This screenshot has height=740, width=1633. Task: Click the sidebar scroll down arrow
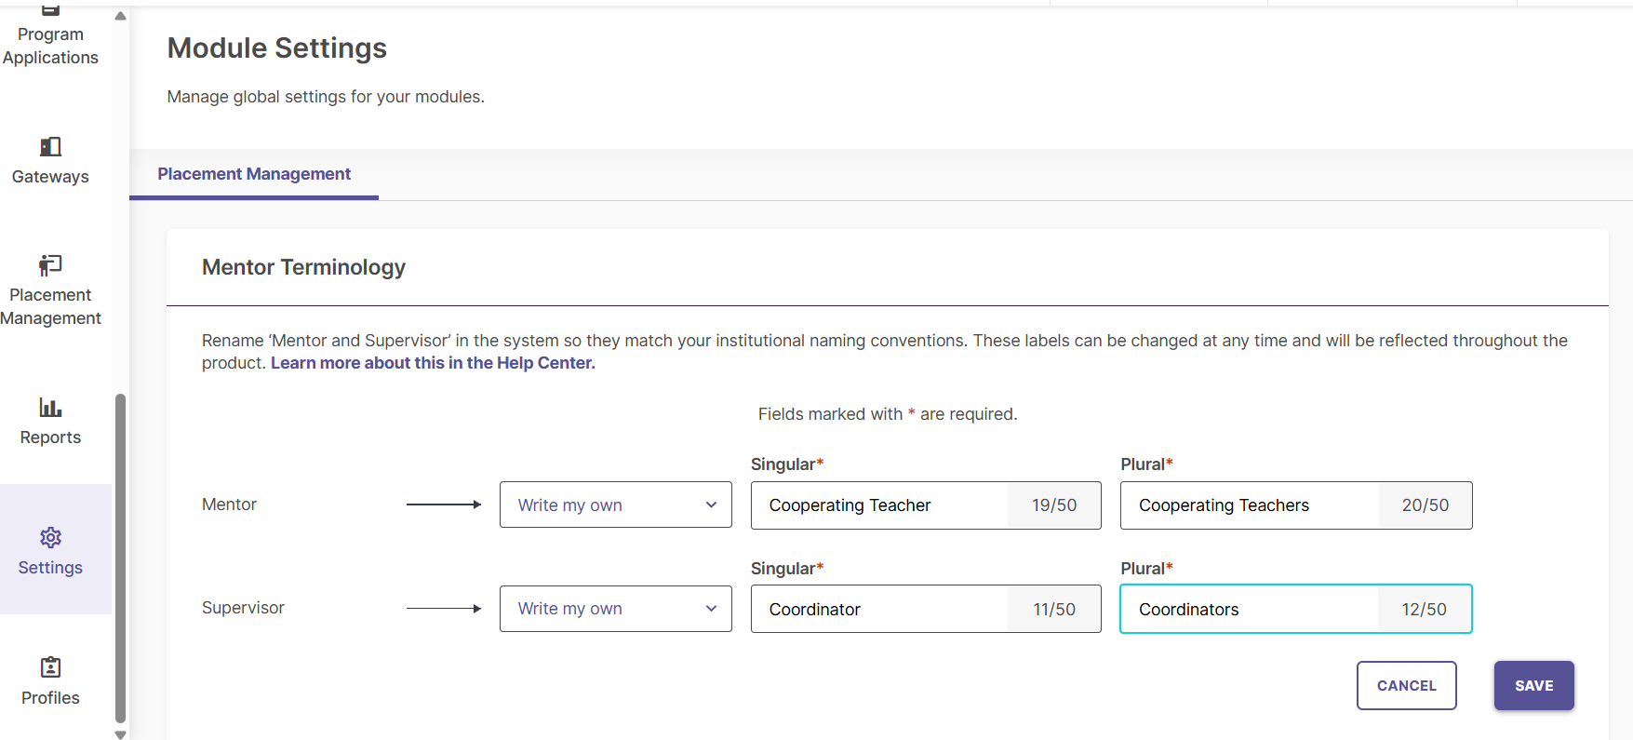(x=120, y=734)
